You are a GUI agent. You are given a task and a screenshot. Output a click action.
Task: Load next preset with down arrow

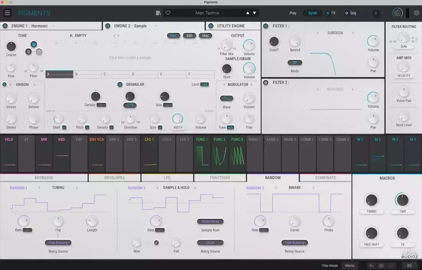pos(254,13)
